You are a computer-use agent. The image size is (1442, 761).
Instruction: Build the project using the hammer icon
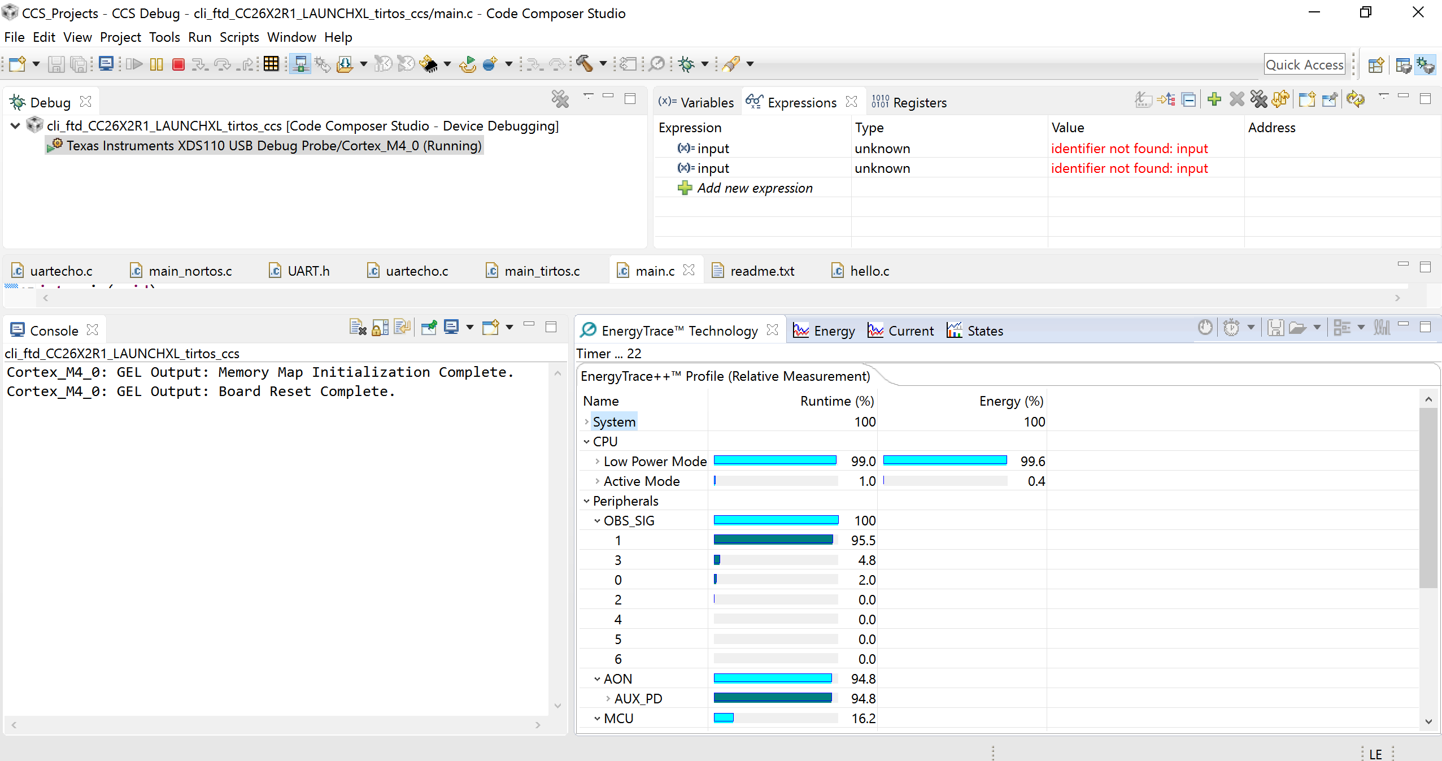tap(585, 64)
